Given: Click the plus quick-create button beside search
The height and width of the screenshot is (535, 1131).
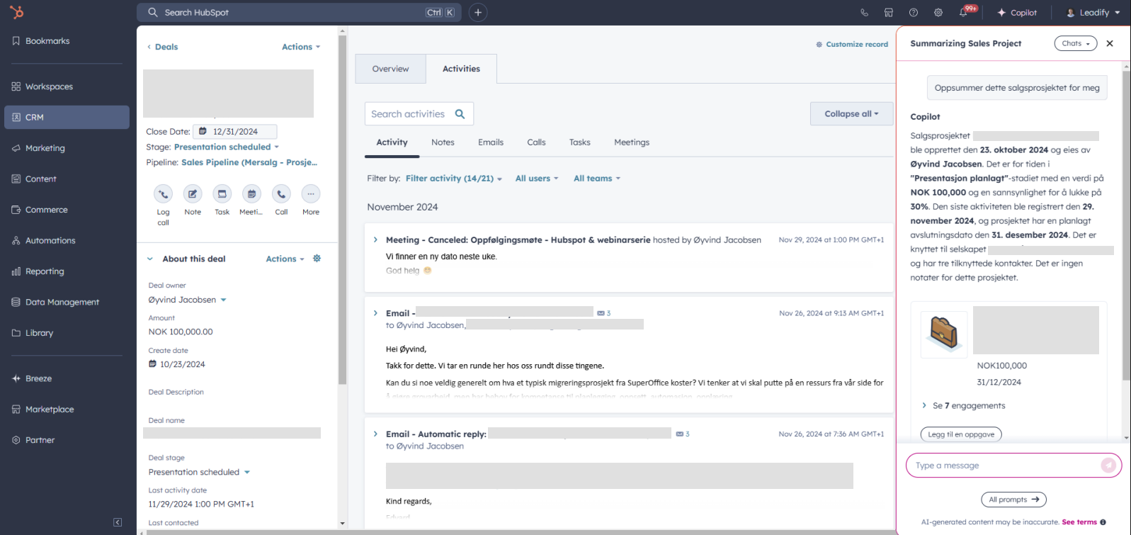Looking at the screenshot, I should pos(478,13).
